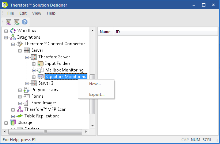Expand the Table Replications node

point(13,116)
